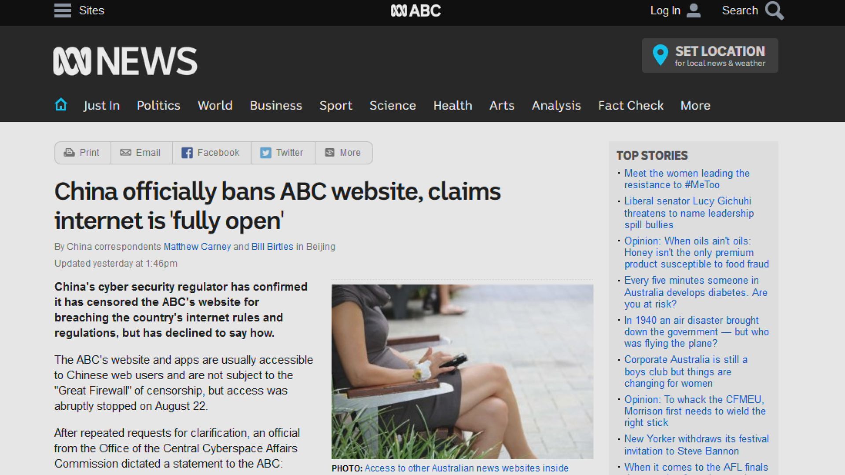Open the Politics navigation section
Viewport: 845px width, 475px height.
click(158, 106)
